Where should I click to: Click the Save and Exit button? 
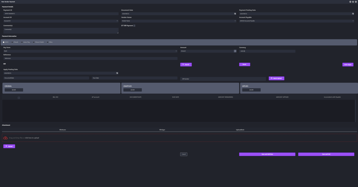326,154
